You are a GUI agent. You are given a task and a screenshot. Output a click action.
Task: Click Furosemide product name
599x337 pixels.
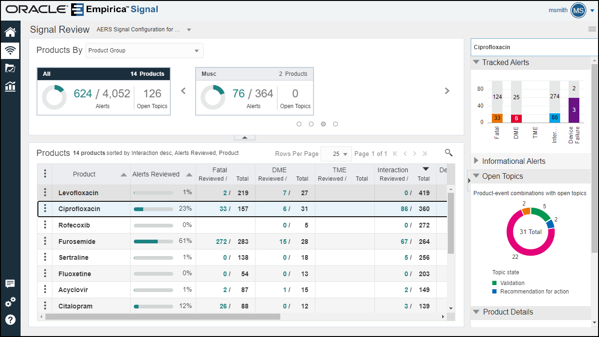(x=77, y=242)
